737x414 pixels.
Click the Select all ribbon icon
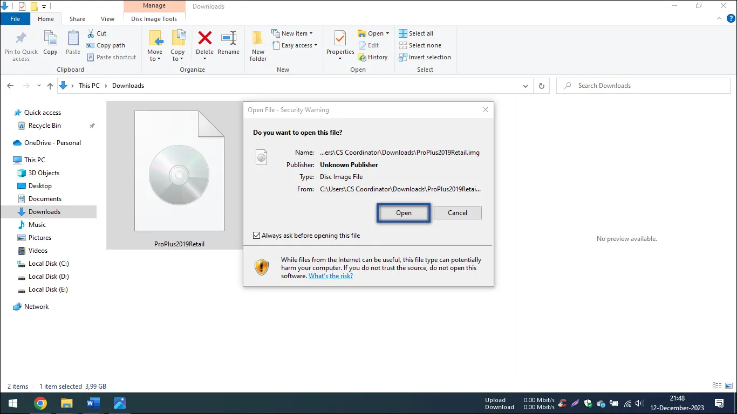tap(416, 33)
